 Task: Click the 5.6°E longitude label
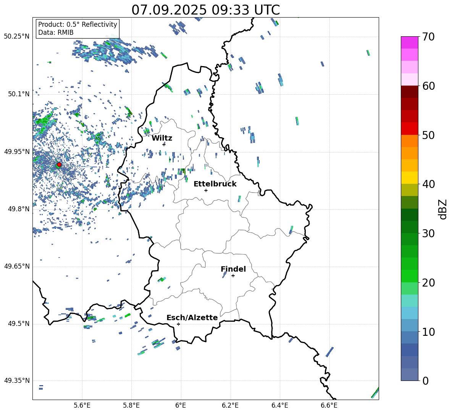(x=82, y=405)
